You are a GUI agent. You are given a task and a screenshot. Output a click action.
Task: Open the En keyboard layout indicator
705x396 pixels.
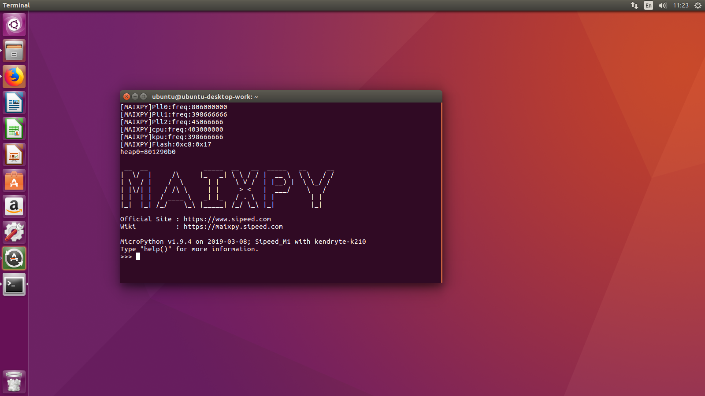(649, 5)
